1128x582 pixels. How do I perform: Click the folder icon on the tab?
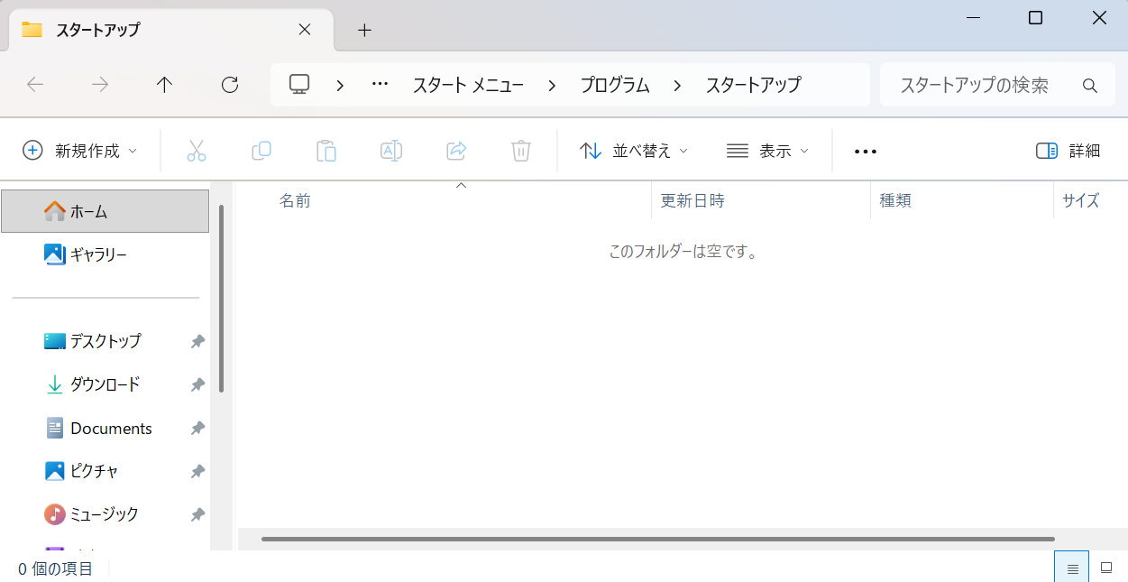pyautogui.click(x=32, y=30)
